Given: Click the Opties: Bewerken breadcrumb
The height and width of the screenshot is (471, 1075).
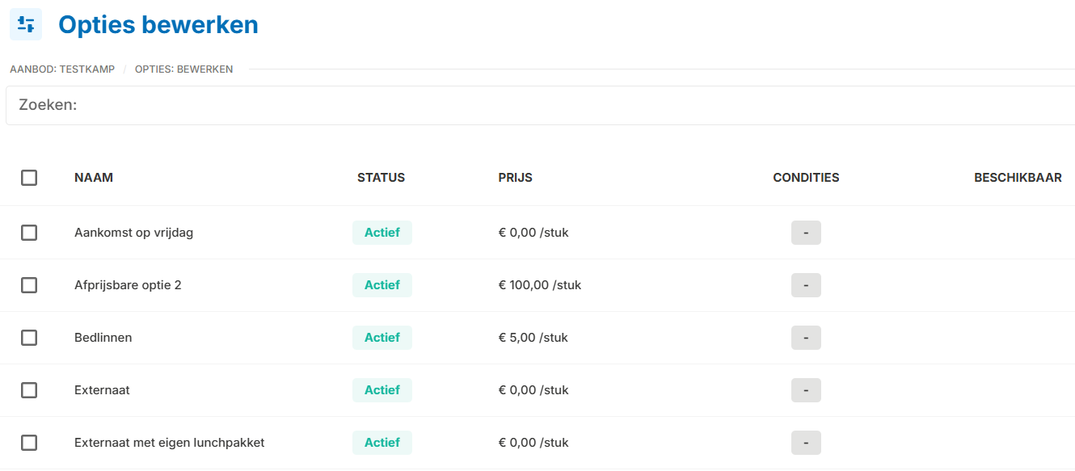Looking at the screenshot, I should click(183, 69).
